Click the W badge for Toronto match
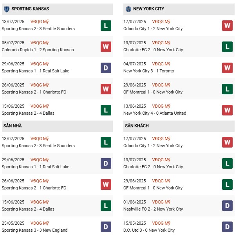The width and height of the screenshot is (235, 236). [x=227, y=68]
